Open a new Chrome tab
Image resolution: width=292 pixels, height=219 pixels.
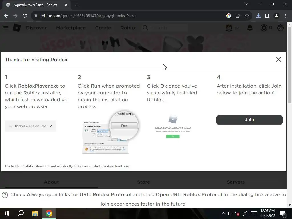(77, 5)
